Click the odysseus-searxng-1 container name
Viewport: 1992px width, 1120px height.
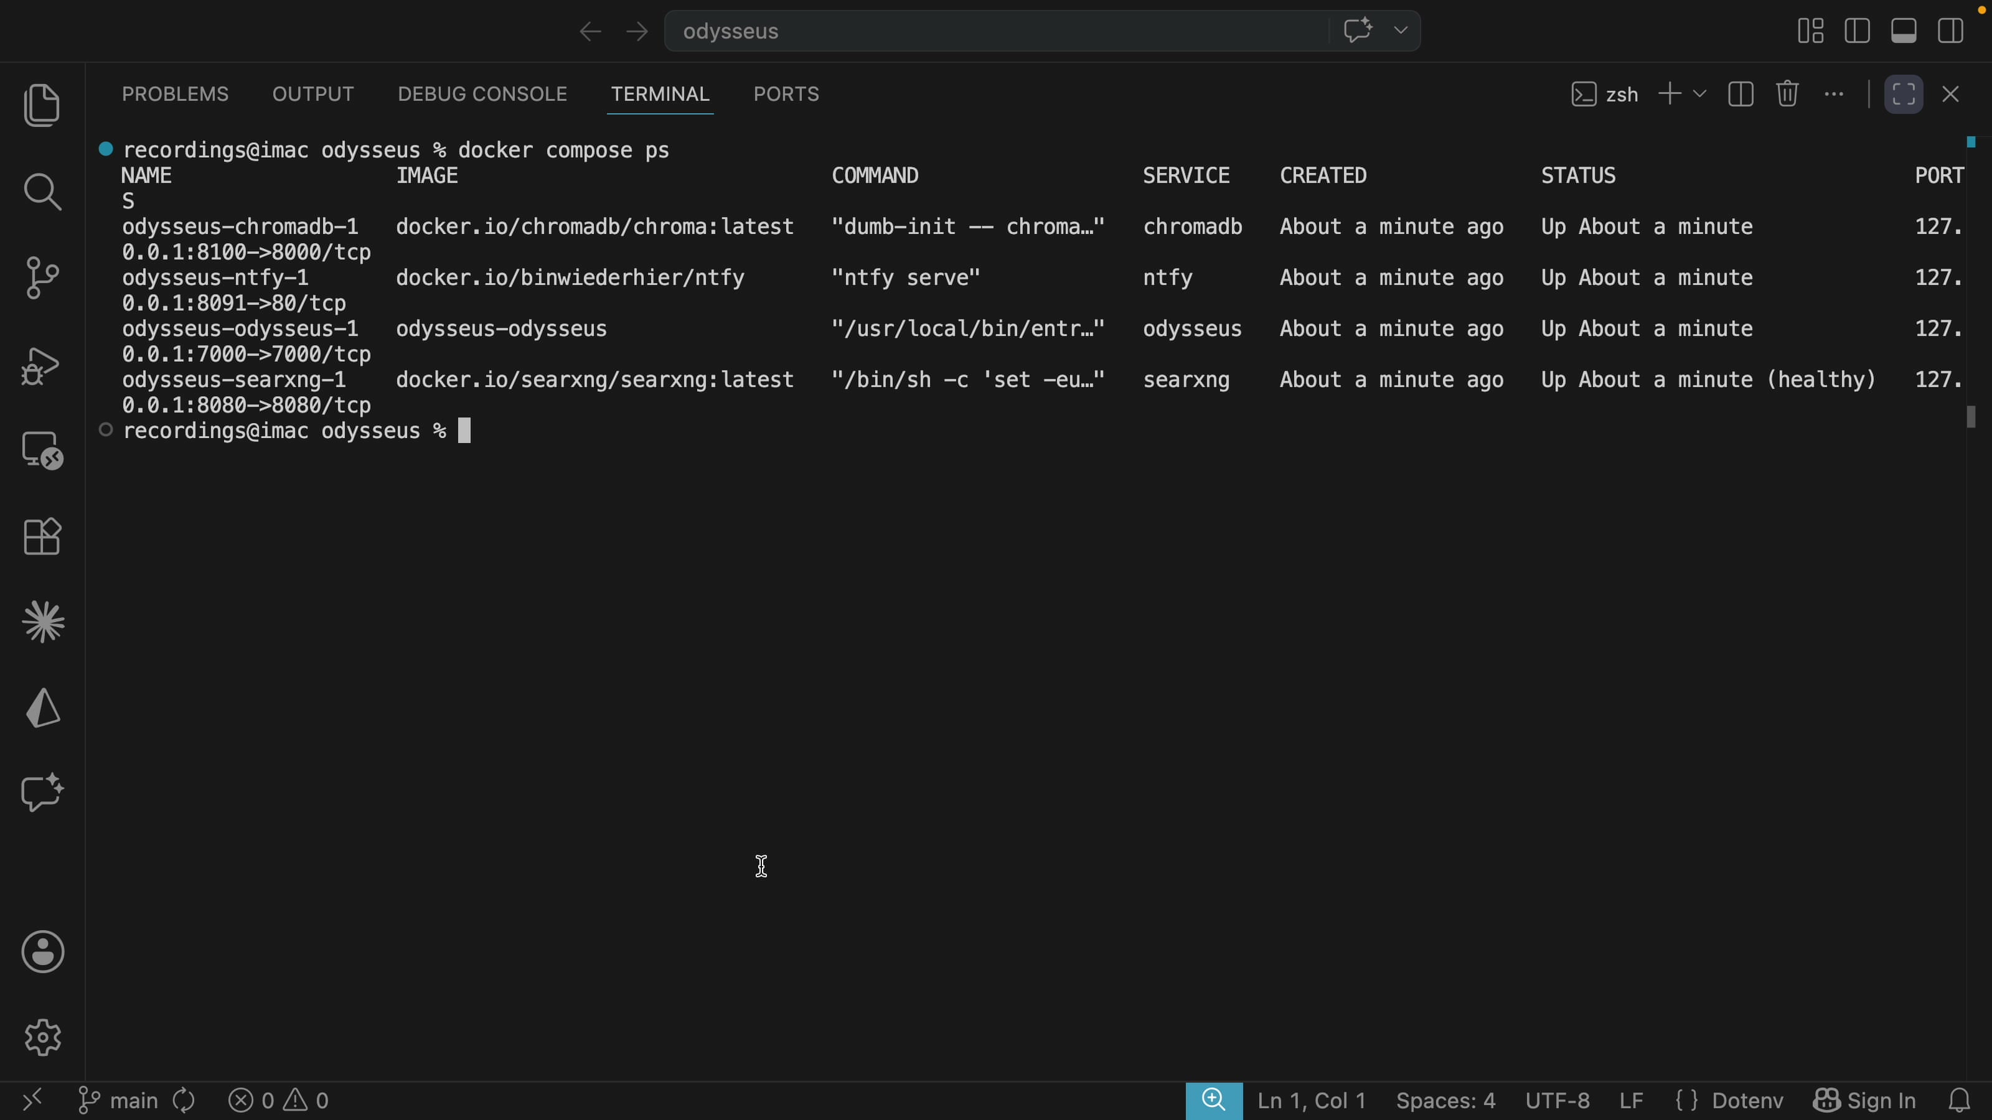tap(233, 380)
